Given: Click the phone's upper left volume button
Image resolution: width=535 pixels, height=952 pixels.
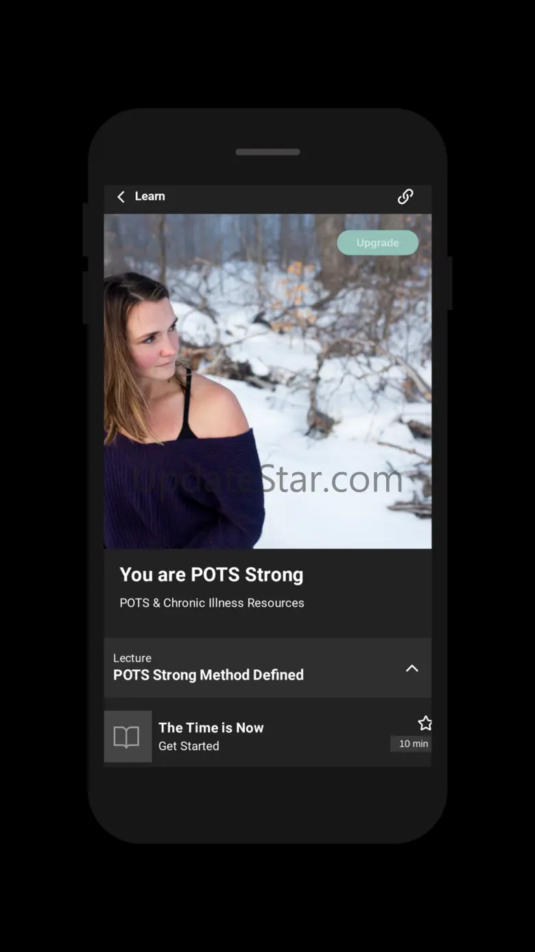Looking at the screenshot, I should point(86,229).
